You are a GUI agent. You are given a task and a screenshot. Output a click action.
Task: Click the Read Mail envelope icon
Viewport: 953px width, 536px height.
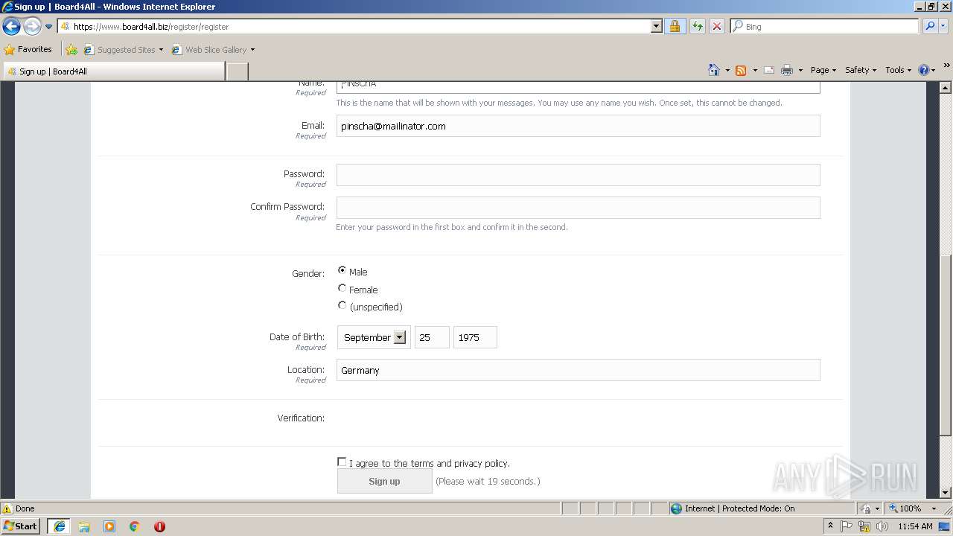coord(768,70)
